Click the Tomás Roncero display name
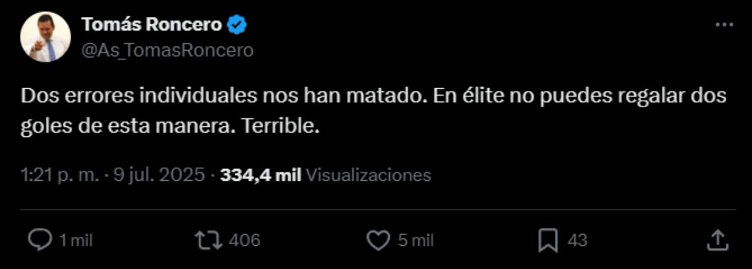 152,24
